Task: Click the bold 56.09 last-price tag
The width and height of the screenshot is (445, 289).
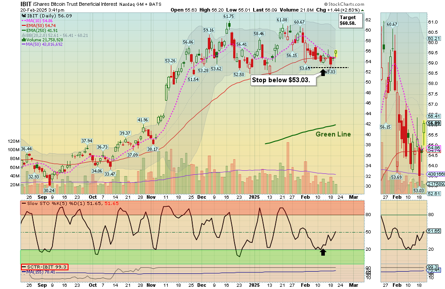Action: (x=434, y=123)
